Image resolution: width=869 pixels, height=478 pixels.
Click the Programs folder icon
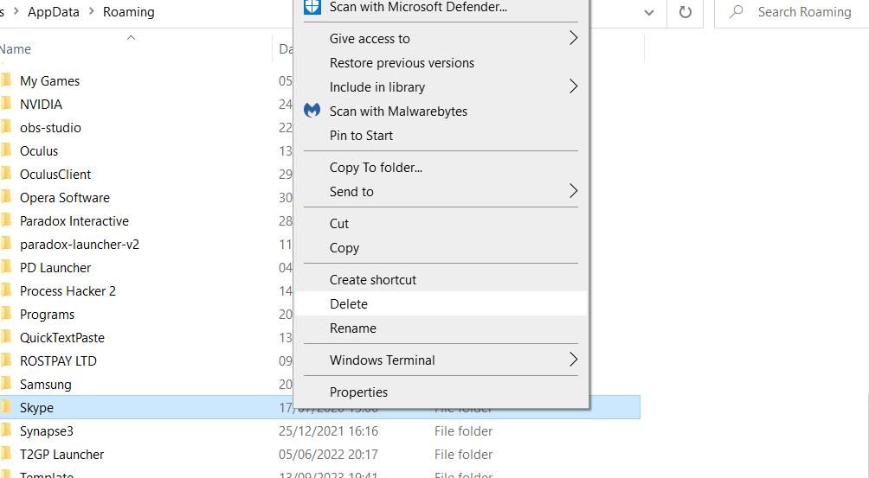[x=5, y=314]
